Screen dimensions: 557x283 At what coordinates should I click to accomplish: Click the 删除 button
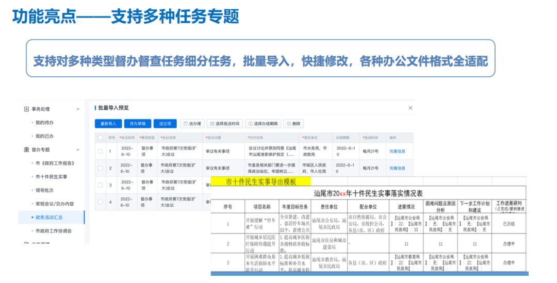click(x=293, y=124)
